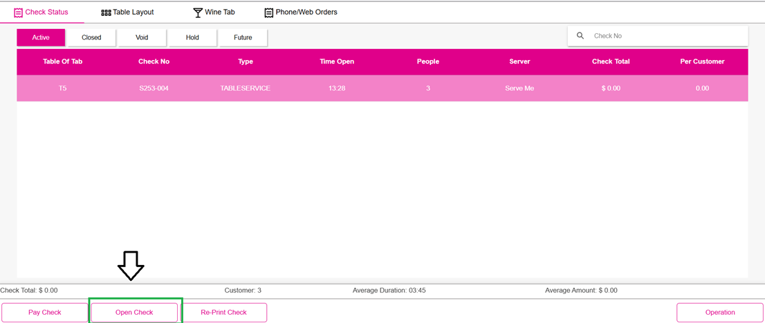765x323 pixels.
Task: Click the Wine Tab cocktail glass icon
Action: click(x=198, y=12)
